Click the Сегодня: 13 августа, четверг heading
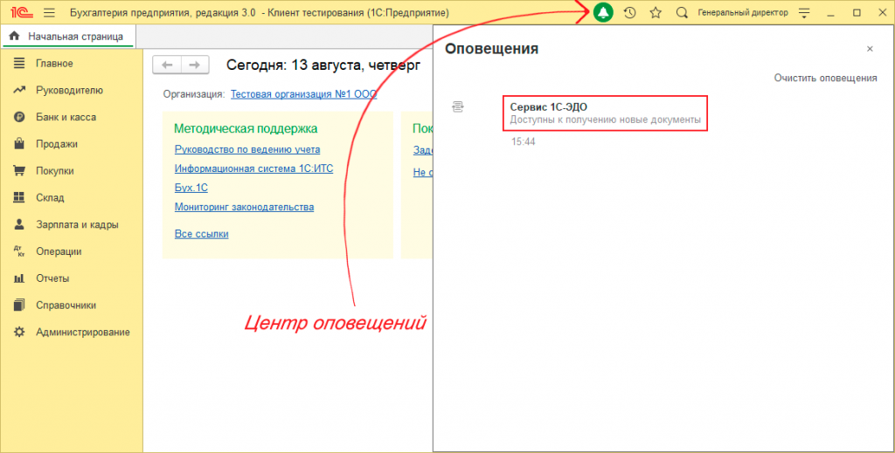Image resolution: width=895 pixels, height=453 pixels. tap(323, 65)
